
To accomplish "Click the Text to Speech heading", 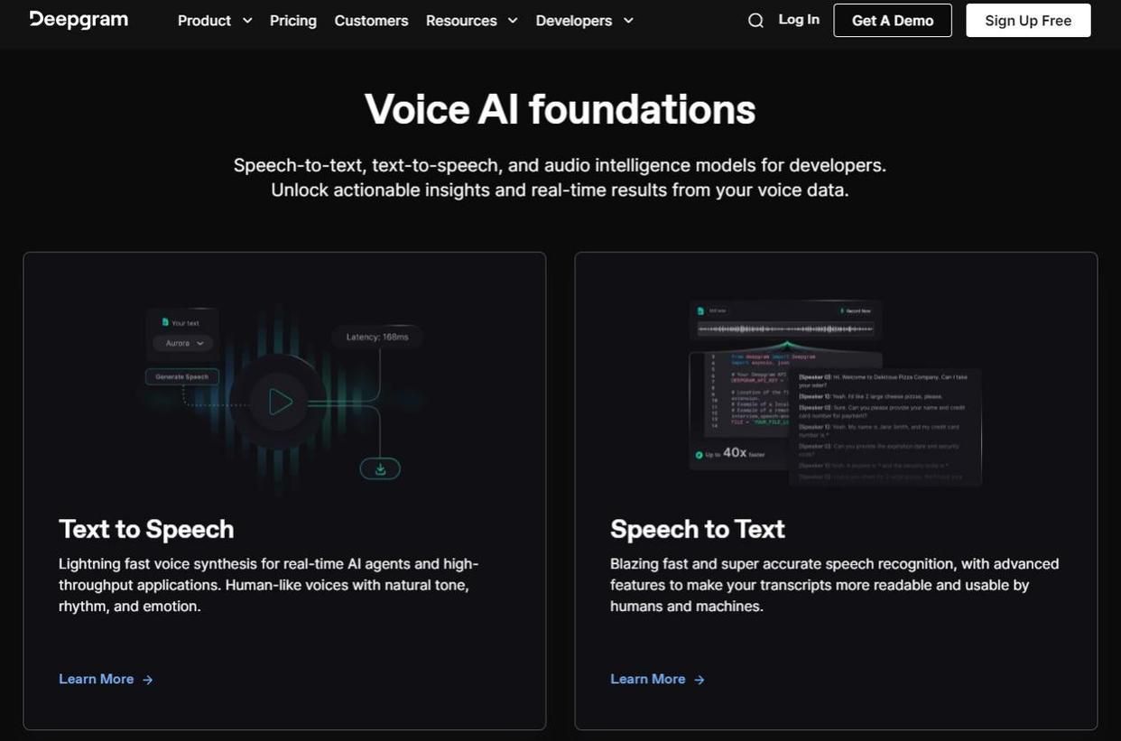I will point(146,529).
